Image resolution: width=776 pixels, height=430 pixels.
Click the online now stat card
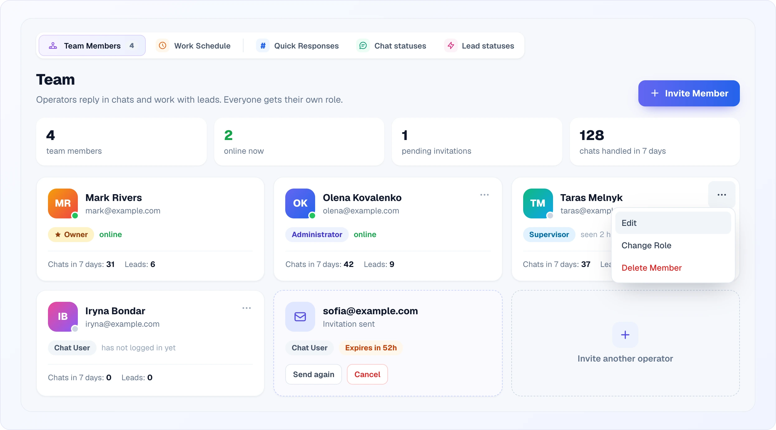299,142
